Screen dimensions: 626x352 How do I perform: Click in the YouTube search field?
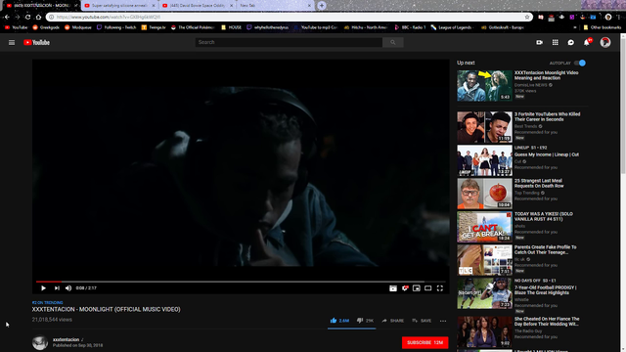click(x=289, y=42)
